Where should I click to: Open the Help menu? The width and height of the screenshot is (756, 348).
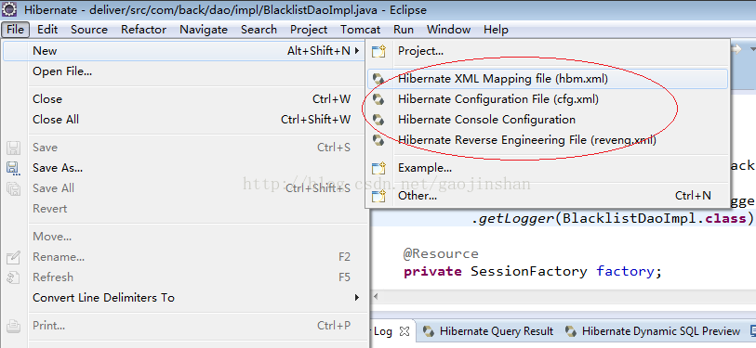(496, 30)
